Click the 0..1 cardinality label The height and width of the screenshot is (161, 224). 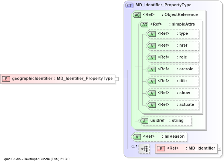point(134,146)
